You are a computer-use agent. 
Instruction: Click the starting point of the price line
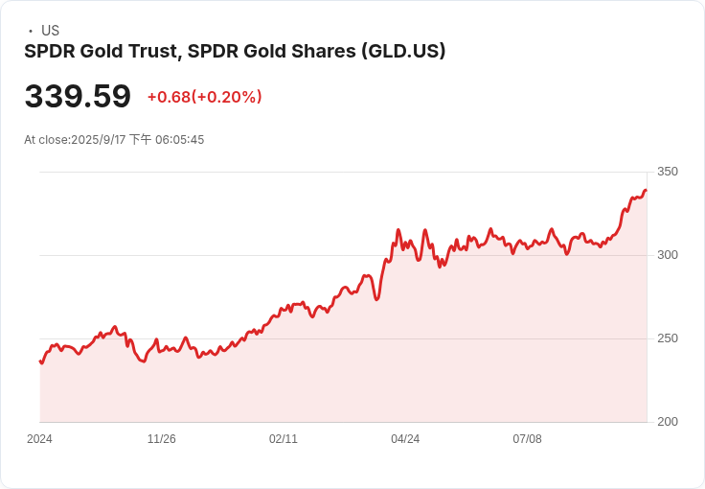click(41, 361)
